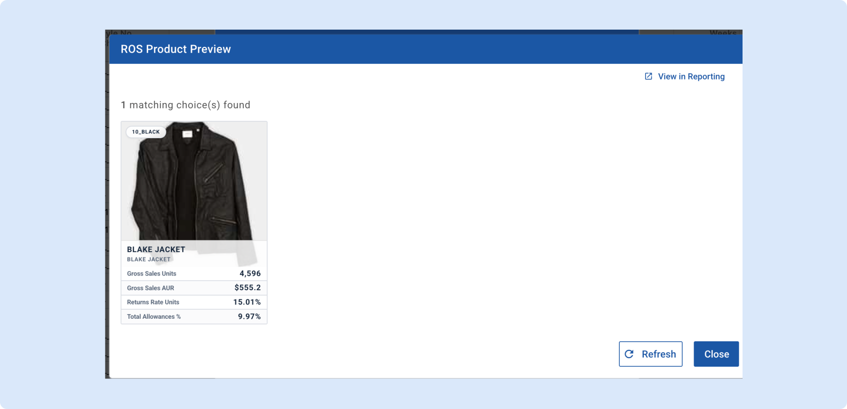Click the ROS Product Preview dialog title
Screen dimensions: 847x409
click(176, 49)
